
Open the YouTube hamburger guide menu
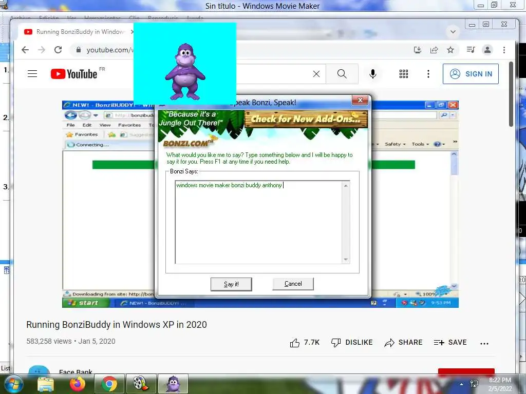pos(32,74)
